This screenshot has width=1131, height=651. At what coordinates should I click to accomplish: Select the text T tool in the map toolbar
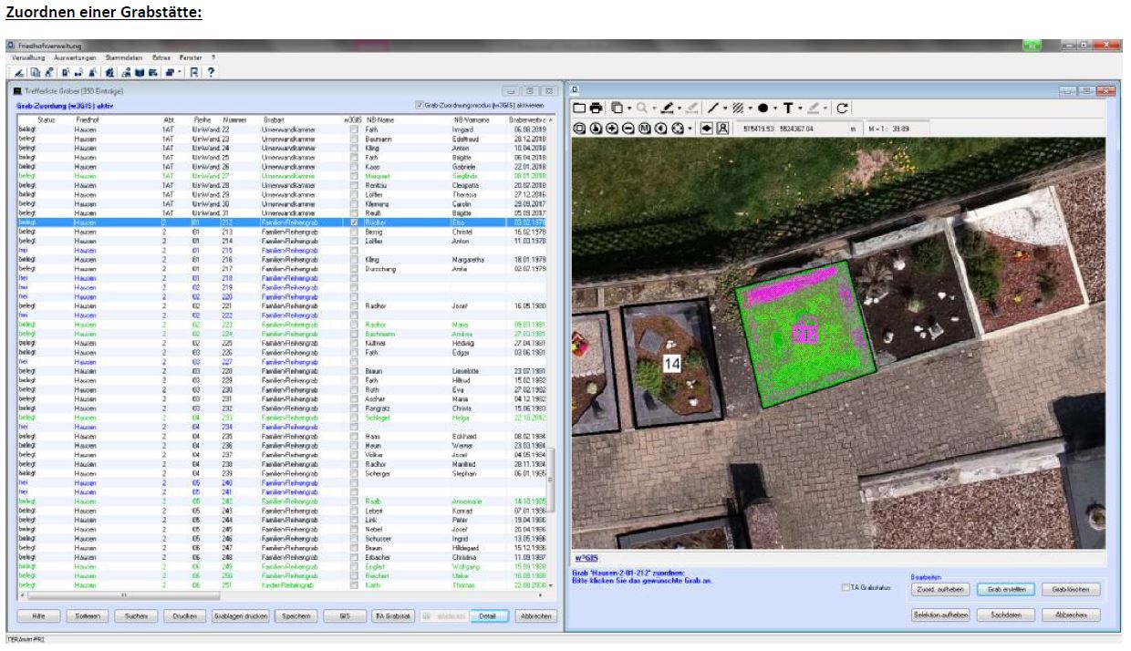coord(787,108)
